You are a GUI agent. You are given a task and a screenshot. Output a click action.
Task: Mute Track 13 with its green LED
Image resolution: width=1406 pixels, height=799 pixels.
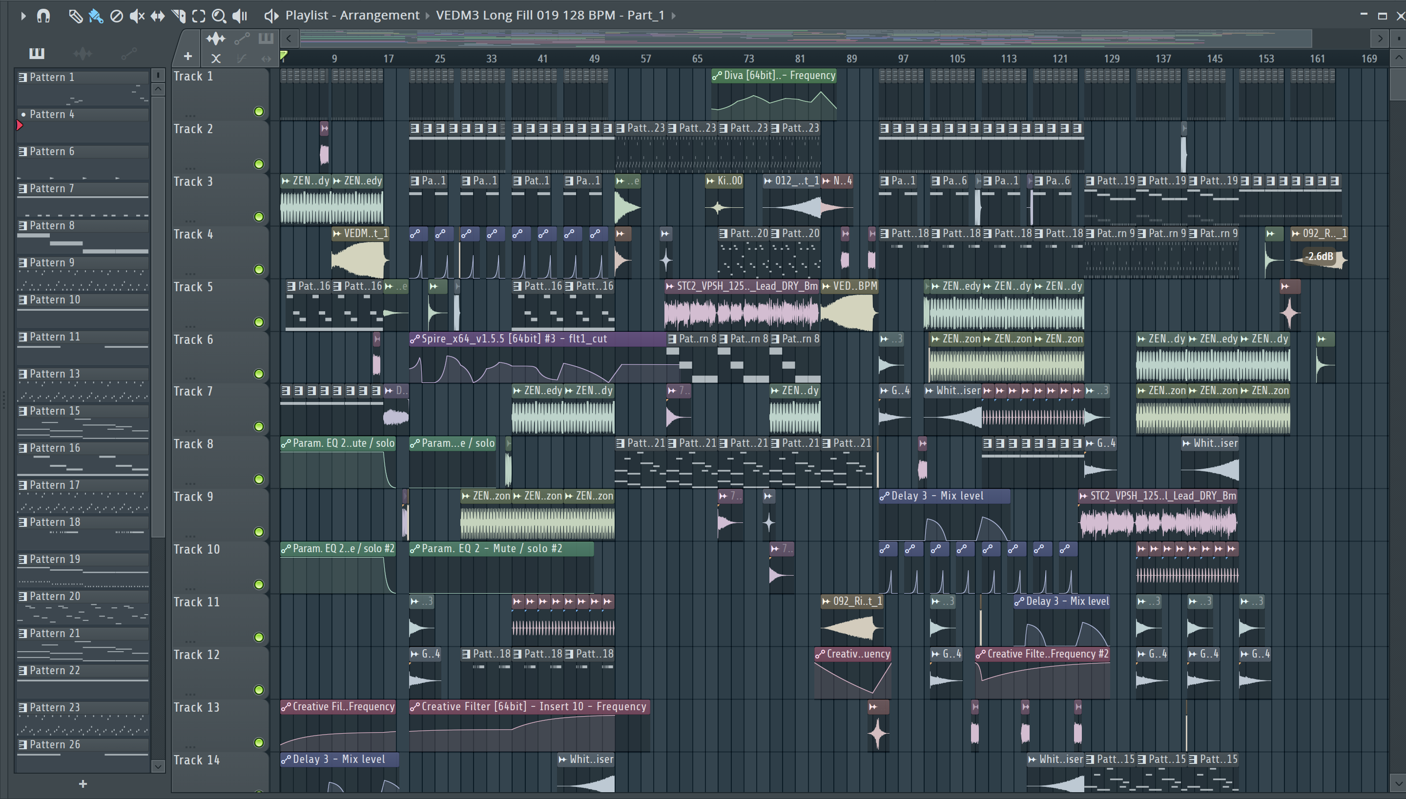(259, 742)
